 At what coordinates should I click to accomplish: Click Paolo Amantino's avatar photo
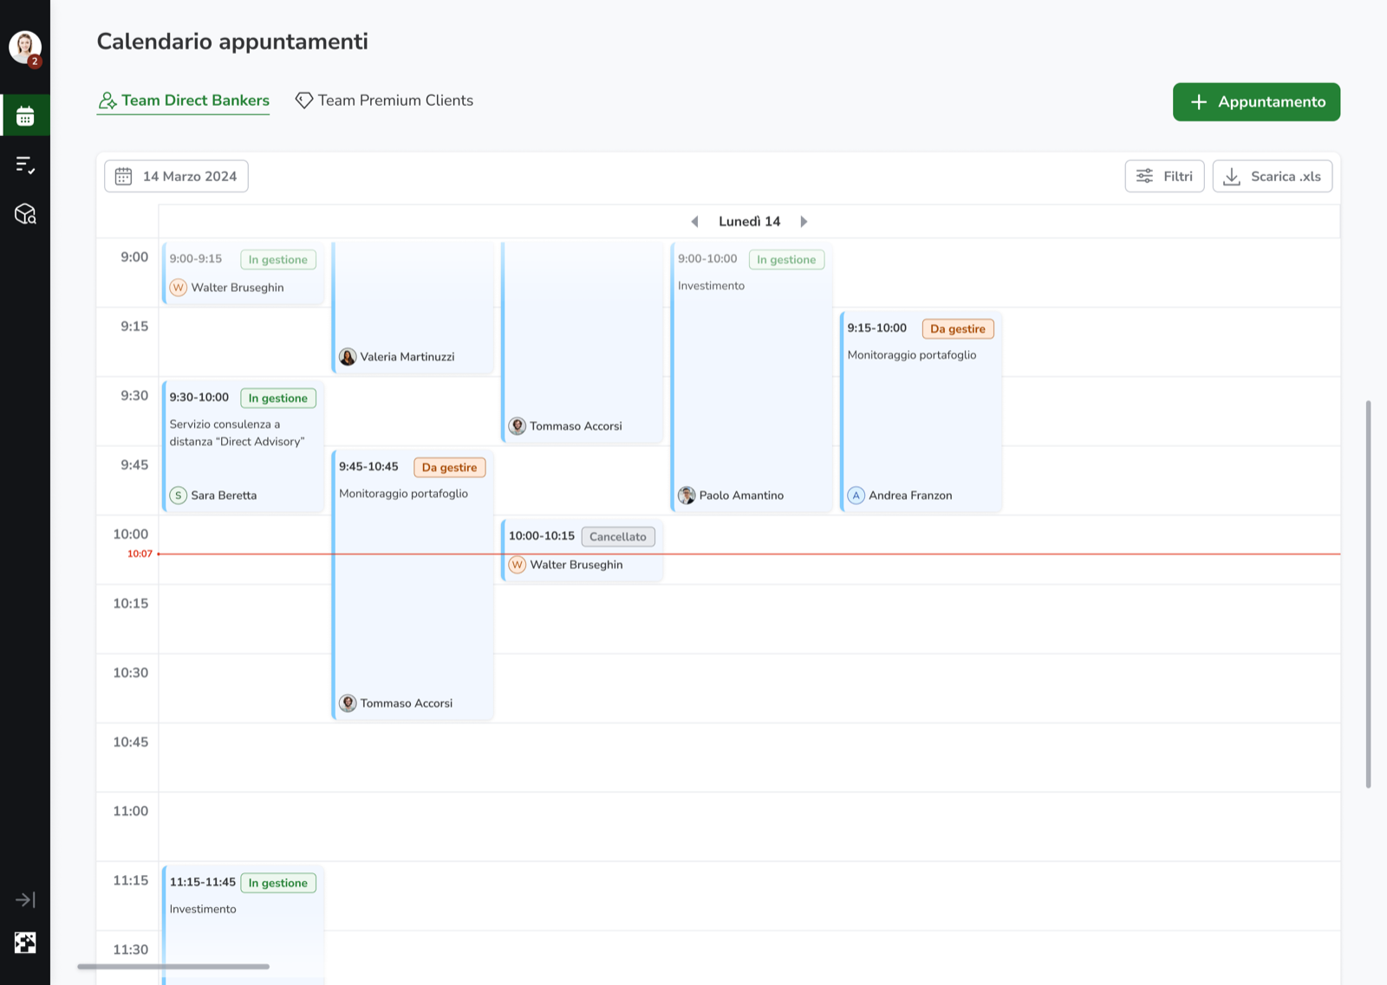tap(687, 496)
